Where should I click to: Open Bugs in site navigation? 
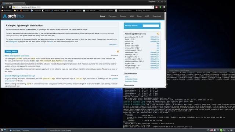point(140,16)
